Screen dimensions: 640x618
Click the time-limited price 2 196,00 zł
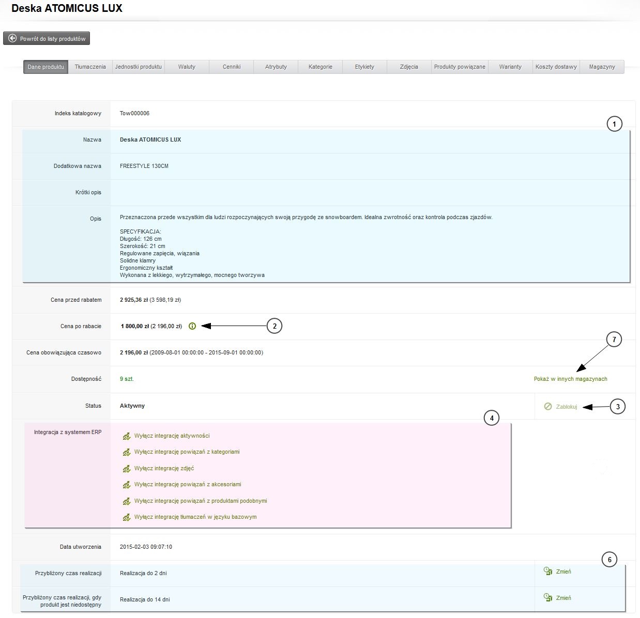(134, 352)
